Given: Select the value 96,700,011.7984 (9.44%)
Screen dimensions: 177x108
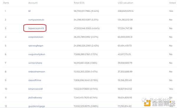Looking at the screenshot, I should coord(86,11).
